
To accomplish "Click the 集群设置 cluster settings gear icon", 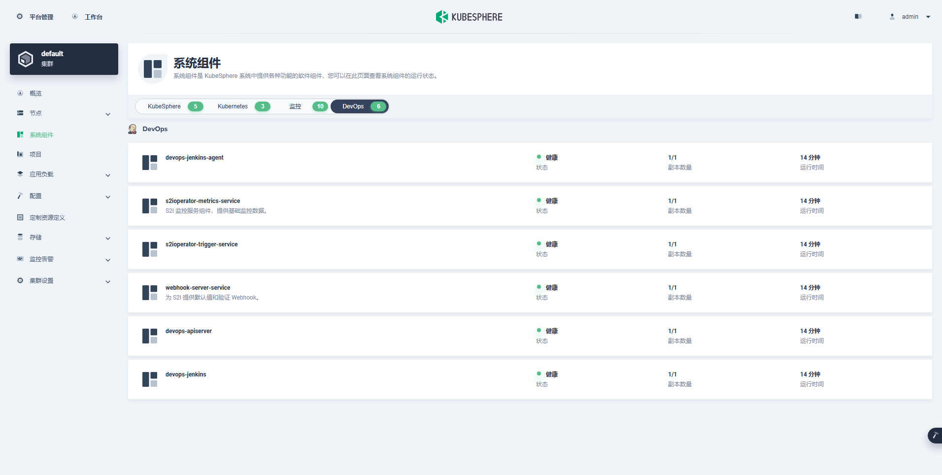I will tap(20, 280).
